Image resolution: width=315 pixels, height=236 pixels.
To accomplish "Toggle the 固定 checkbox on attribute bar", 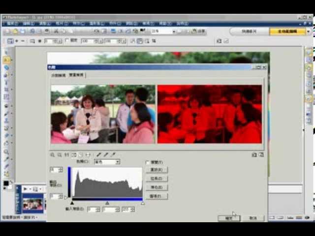I will tap(67, 41).
